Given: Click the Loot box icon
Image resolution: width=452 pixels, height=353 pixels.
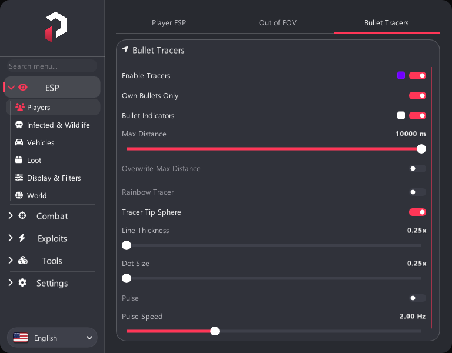Looking at the screenshot, I should coord(19,160).
